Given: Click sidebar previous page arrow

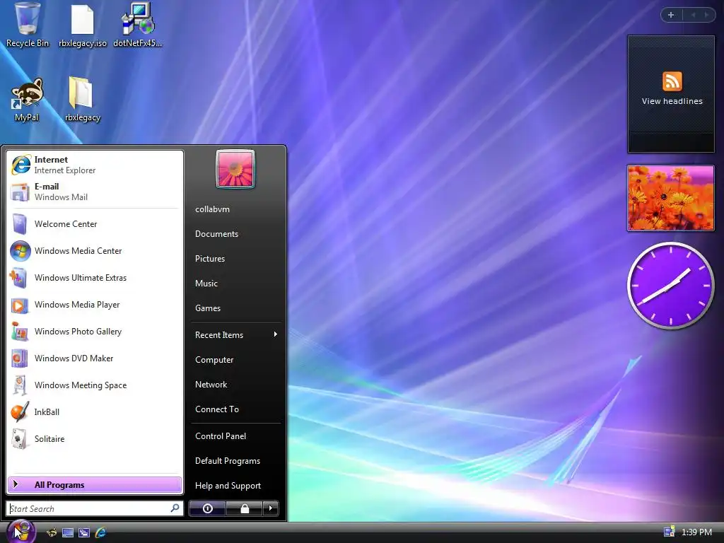Looking at the screenshot, I should point(693,15).
